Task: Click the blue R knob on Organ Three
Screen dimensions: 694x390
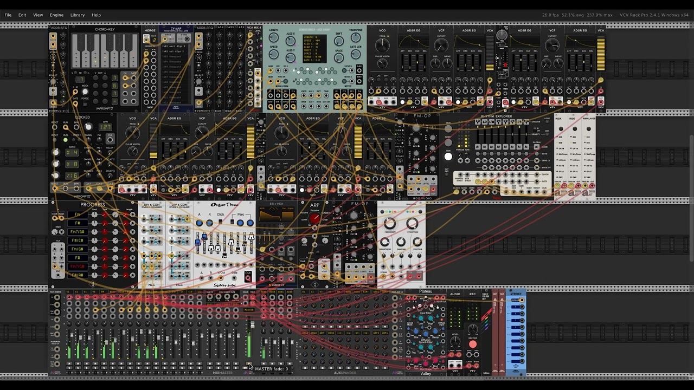Action: point(209,222)
